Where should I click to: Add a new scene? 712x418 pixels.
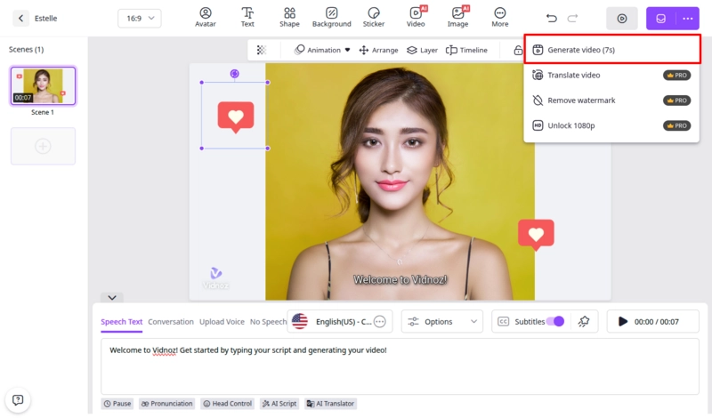click(43, 146)
